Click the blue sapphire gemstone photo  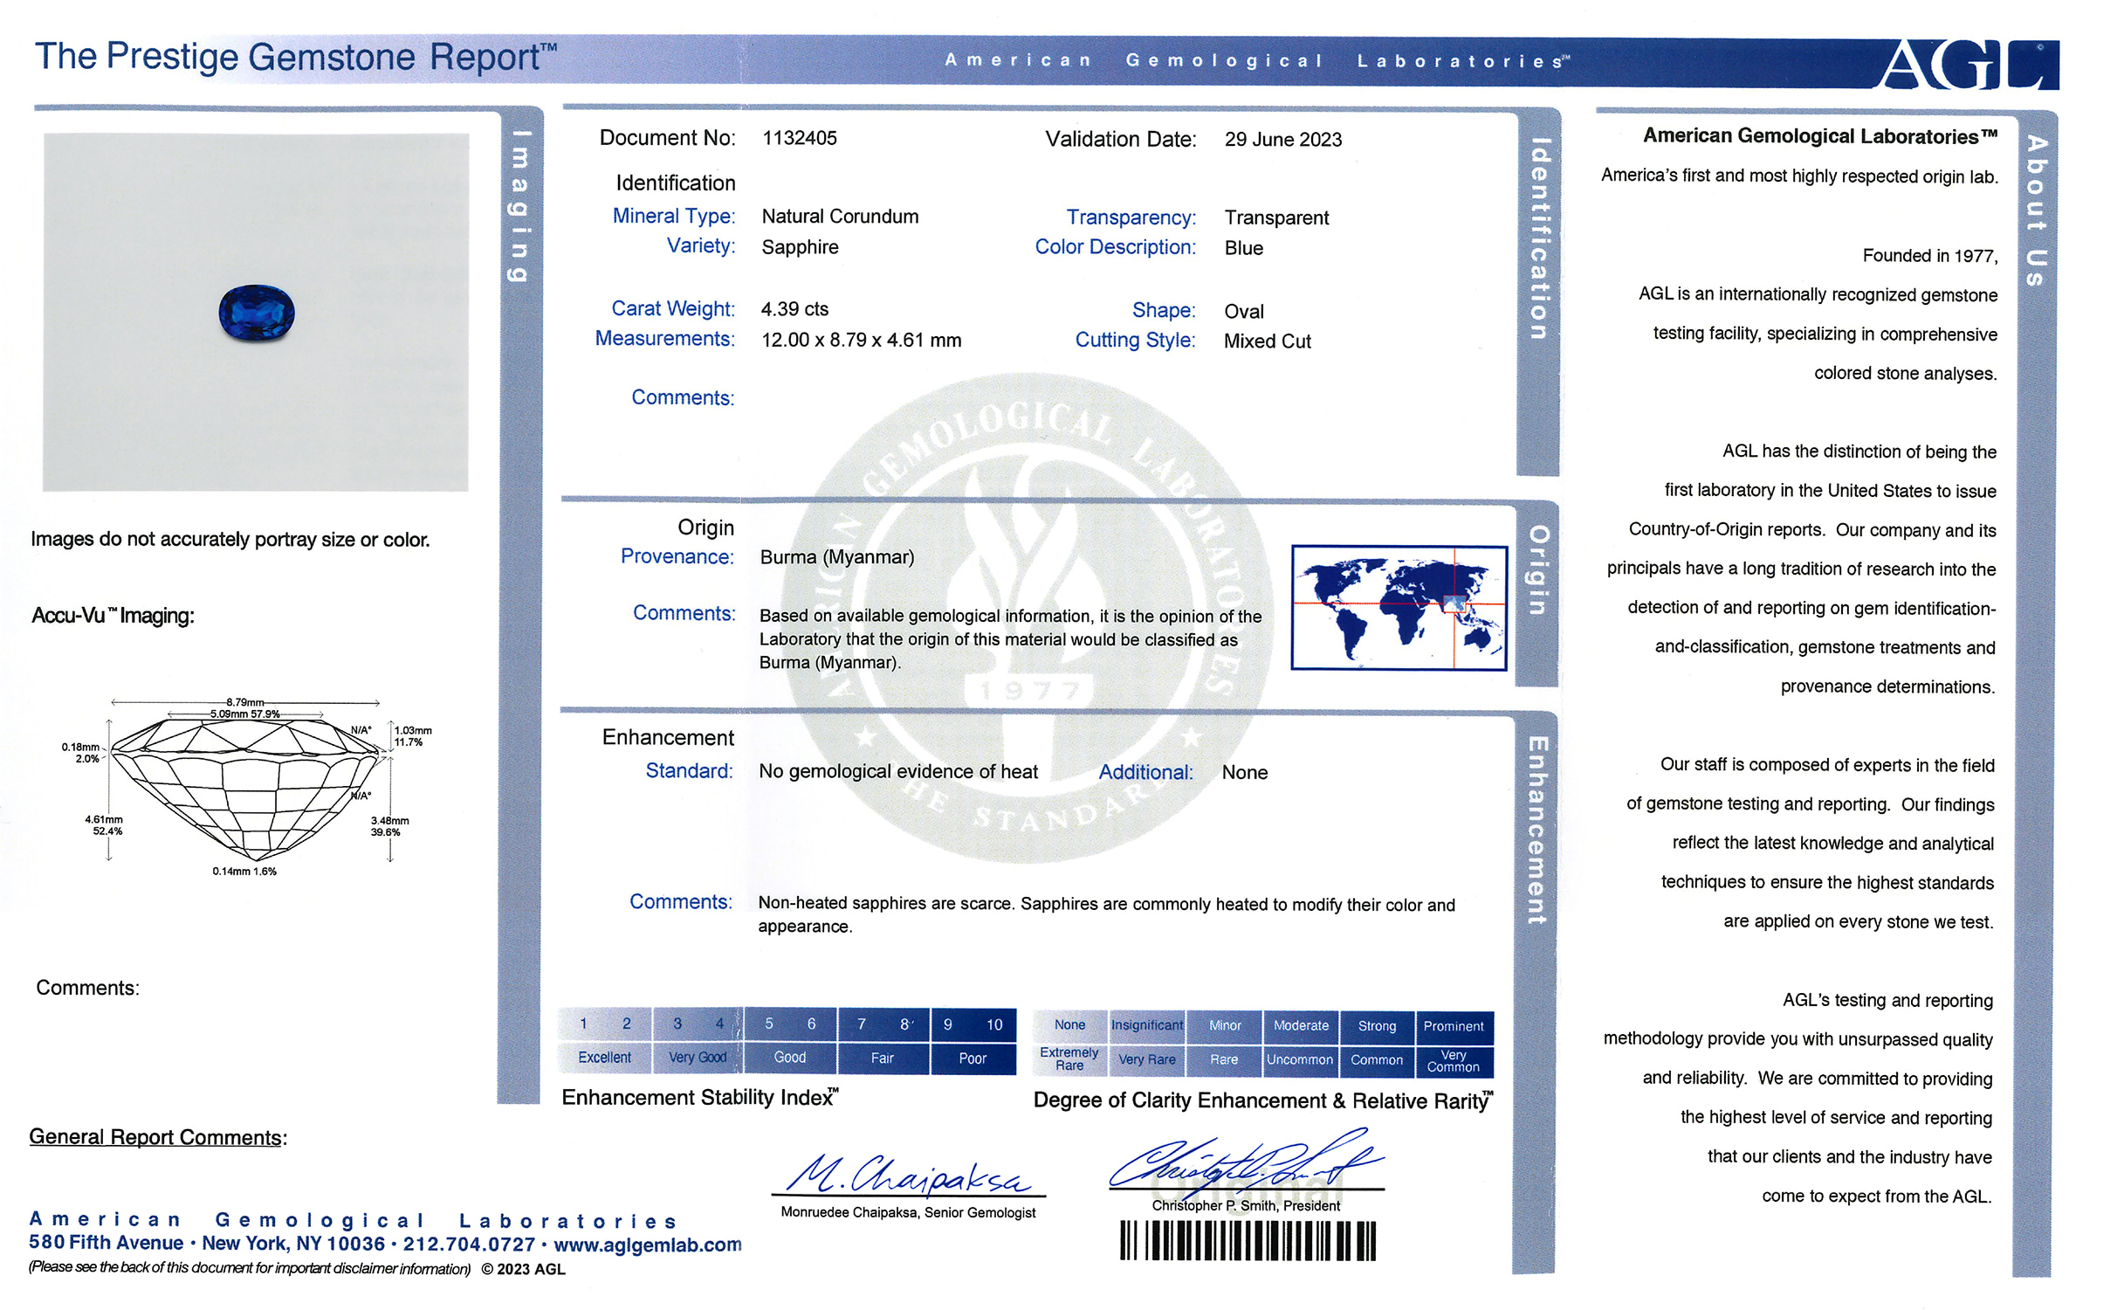[x=256, y=313]
